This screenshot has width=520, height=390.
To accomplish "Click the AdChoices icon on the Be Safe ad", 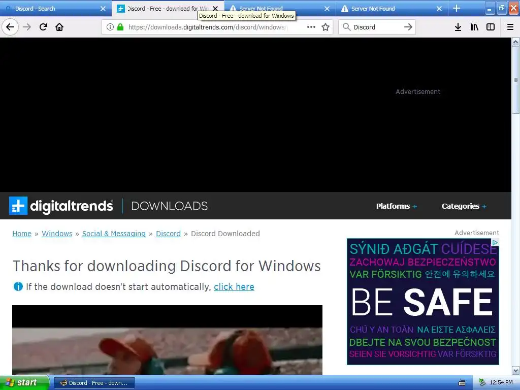I will coord(495,243).
